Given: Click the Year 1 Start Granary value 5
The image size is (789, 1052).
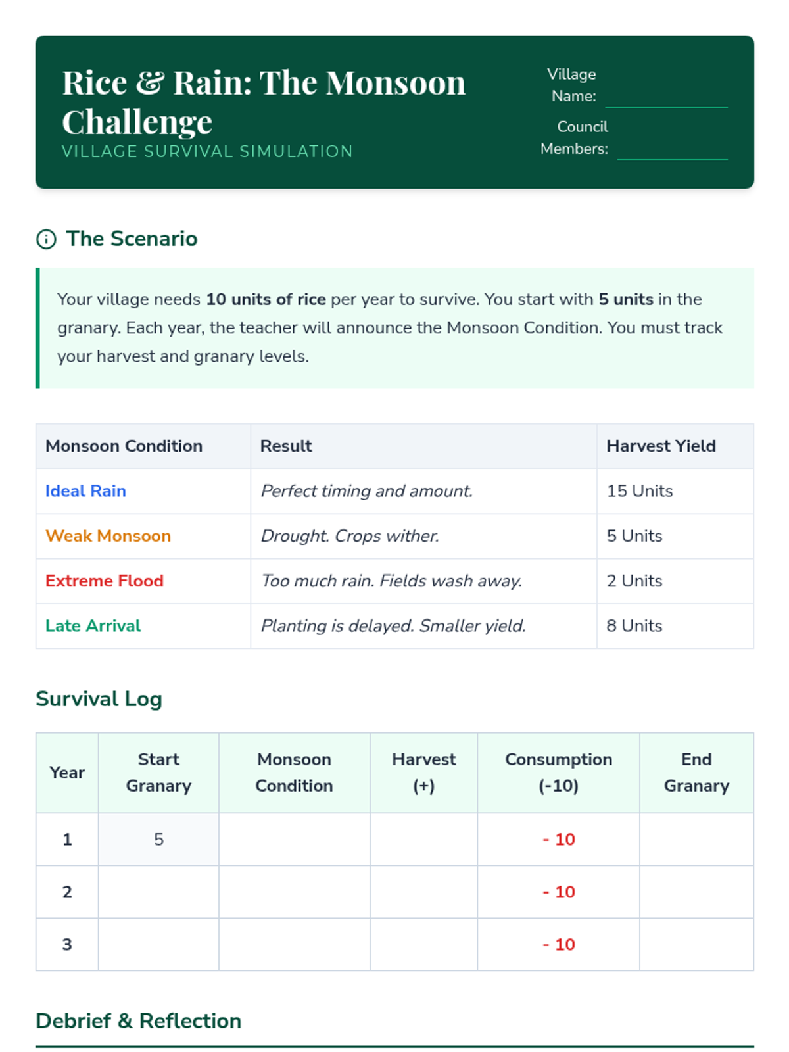Looking at the screenshot, I should (158, 840).
